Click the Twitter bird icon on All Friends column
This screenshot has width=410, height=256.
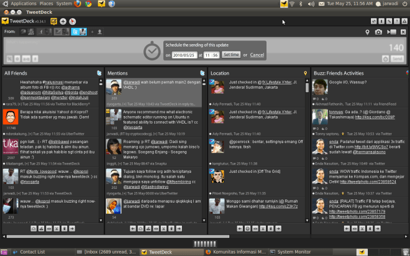(x=99, y=73)
